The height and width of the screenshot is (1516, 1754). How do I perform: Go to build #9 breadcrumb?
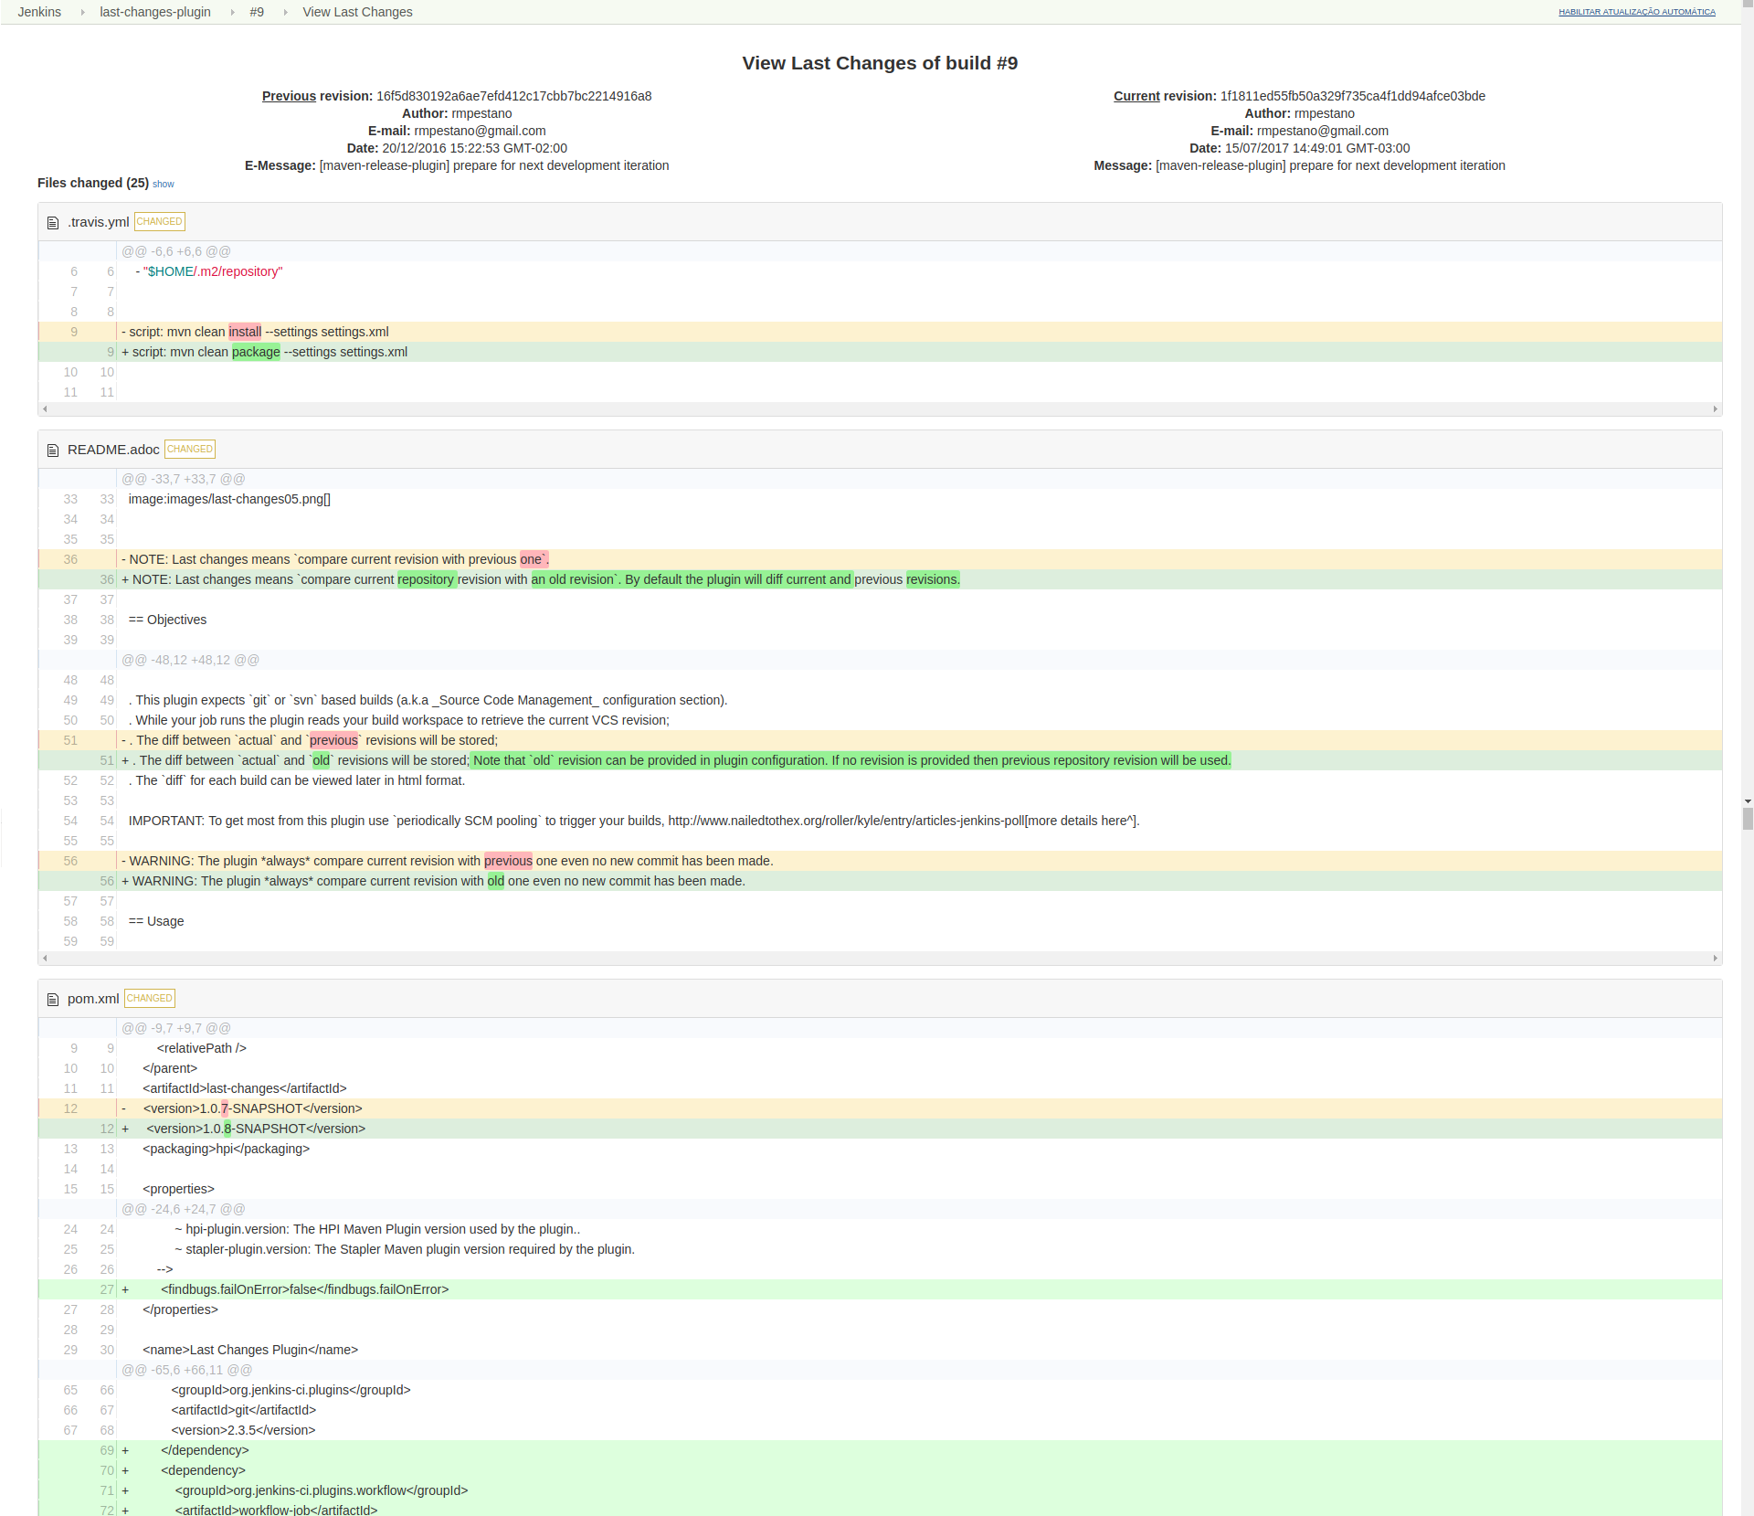pos(257,13)
